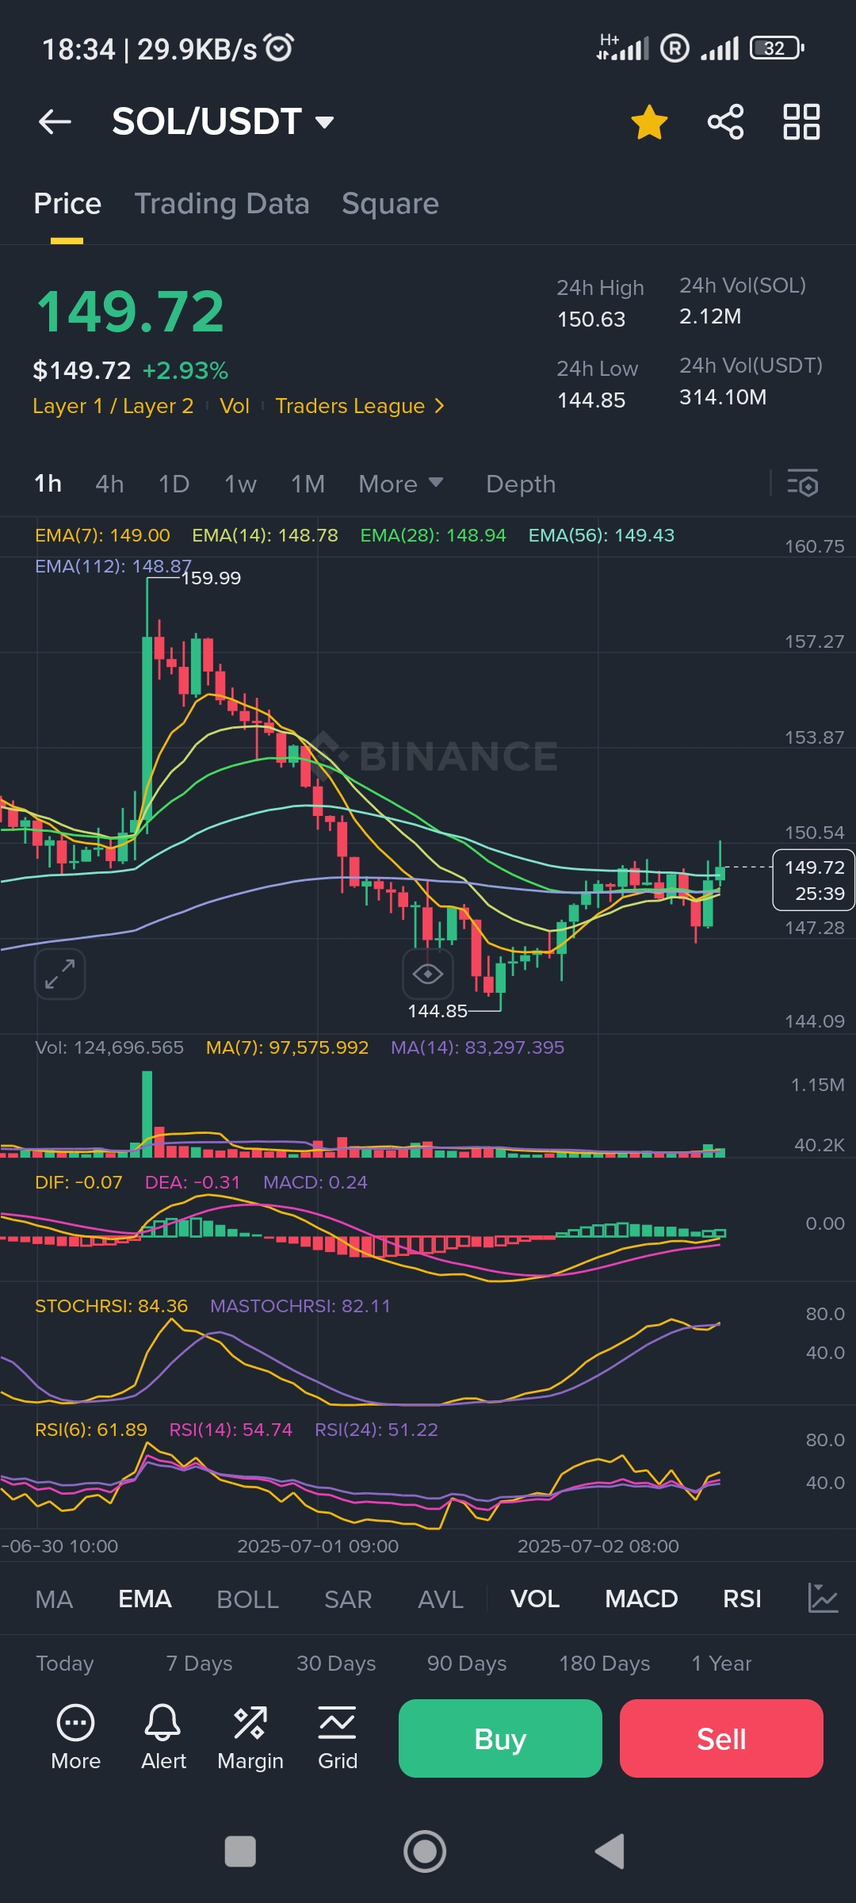Select the 30 Days performance range
The width and height of the screenshot is (856, 1903).
click(x=336, y=1664)
